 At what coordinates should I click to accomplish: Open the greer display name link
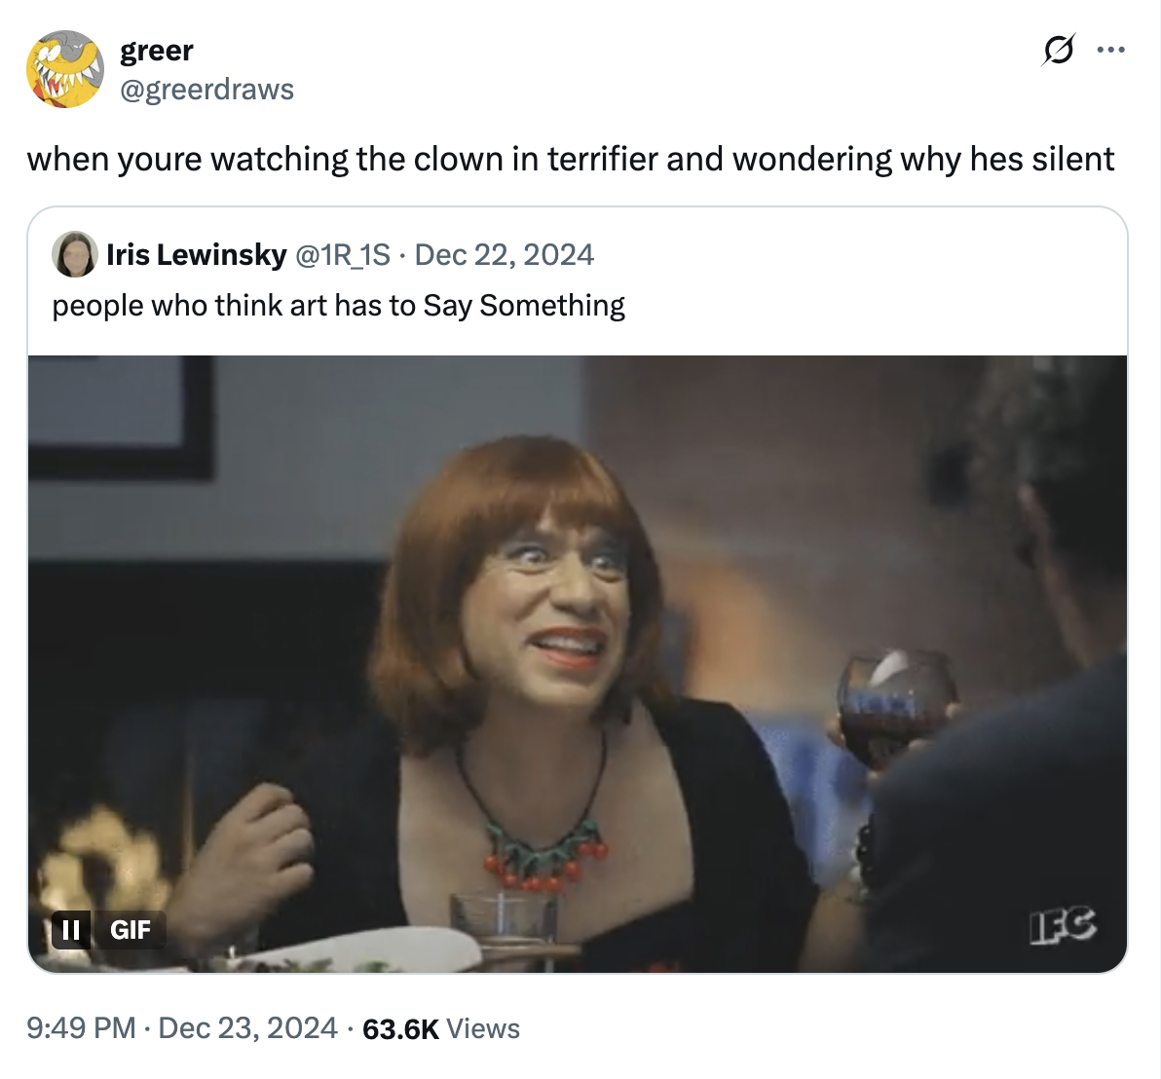point(156,50)
